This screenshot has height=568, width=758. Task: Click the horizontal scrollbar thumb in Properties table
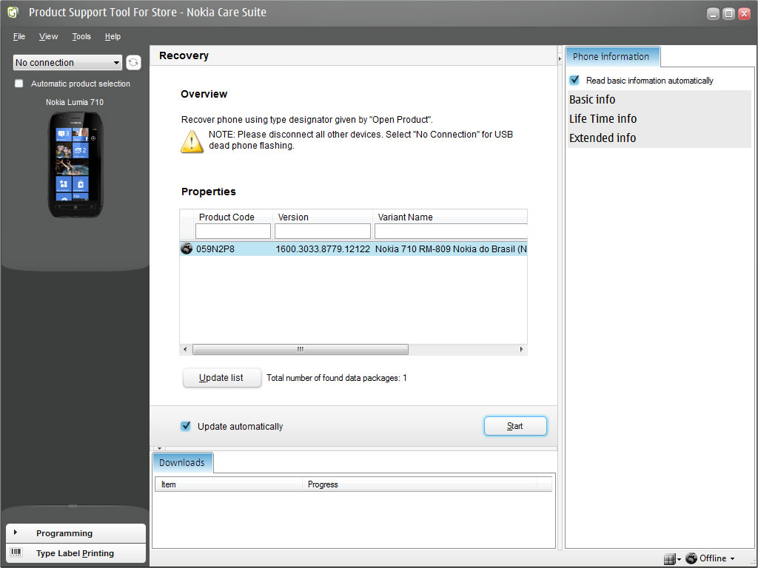tap(301, 349)
